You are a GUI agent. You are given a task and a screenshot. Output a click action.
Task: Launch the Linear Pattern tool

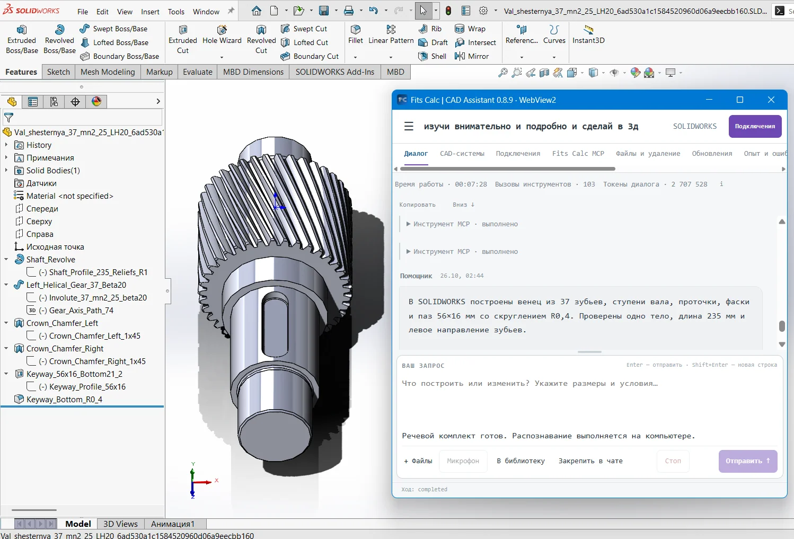pos(391,36)
